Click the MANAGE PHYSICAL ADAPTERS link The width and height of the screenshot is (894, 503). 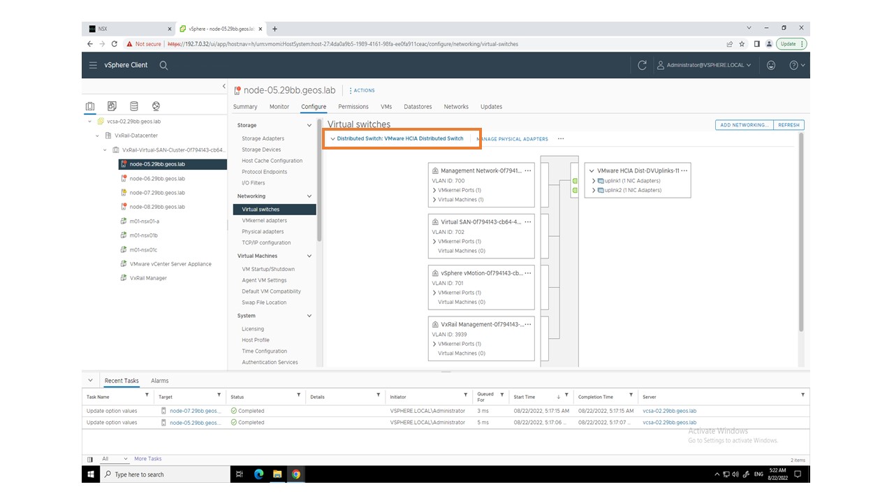click(512, 139)
